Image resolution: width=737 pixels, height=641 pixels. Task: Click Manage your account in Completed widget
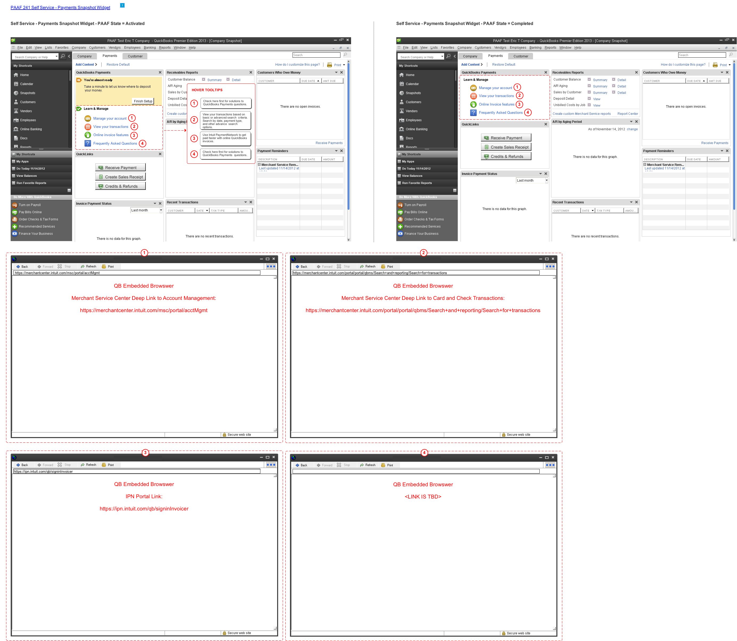coord(495,88)
